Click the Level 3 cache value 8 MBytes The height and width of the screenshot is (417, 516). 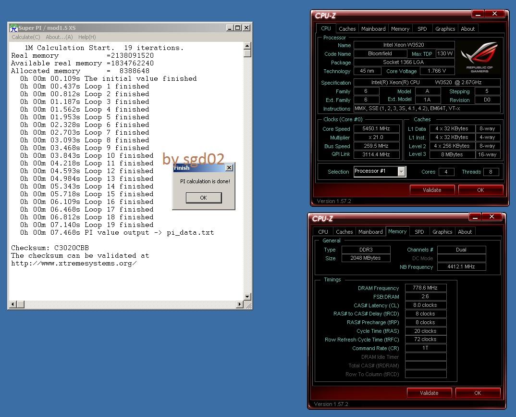(x=452, y=154)
